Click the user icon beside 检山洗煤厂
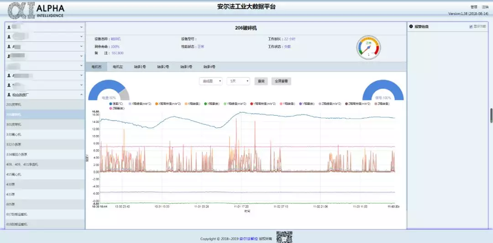 tap(9, 95)
